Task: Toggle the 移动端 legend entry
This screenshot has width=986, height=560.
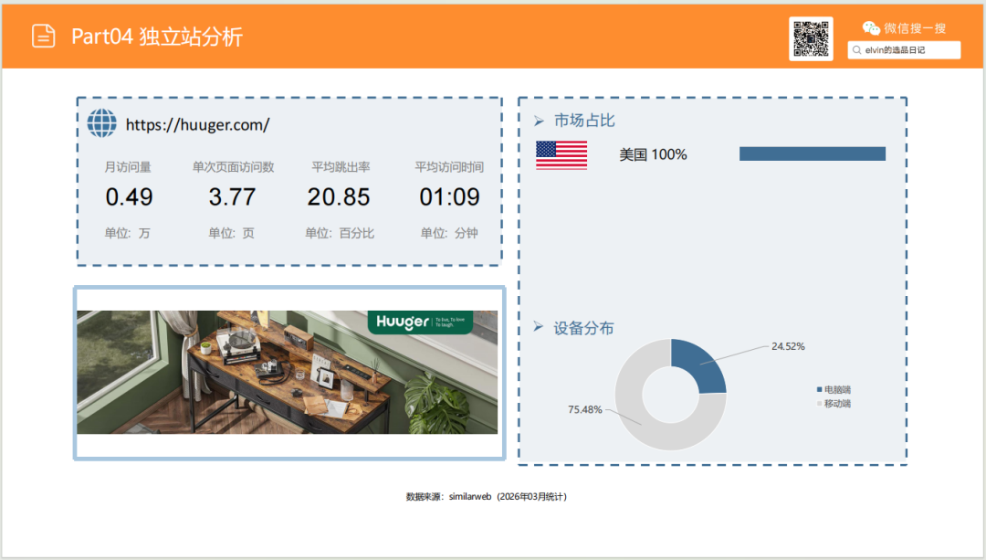Action: [x=833, y=402]
